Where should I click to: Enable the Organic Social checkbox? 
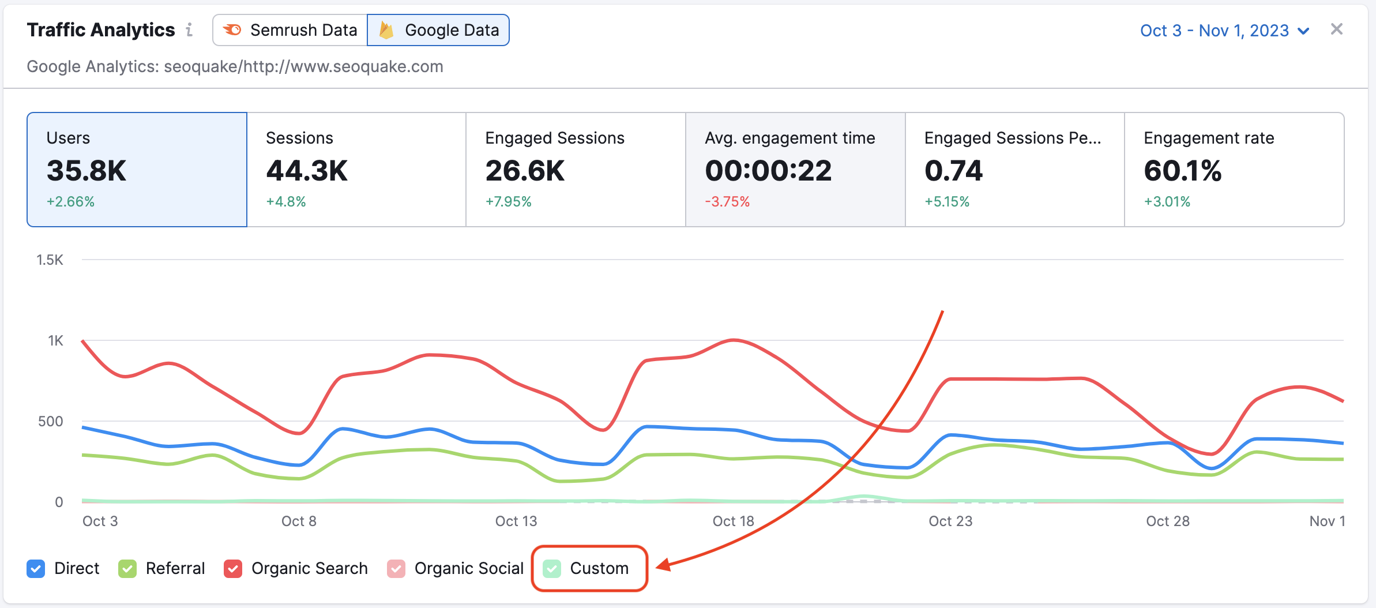[x=396, y=568]
